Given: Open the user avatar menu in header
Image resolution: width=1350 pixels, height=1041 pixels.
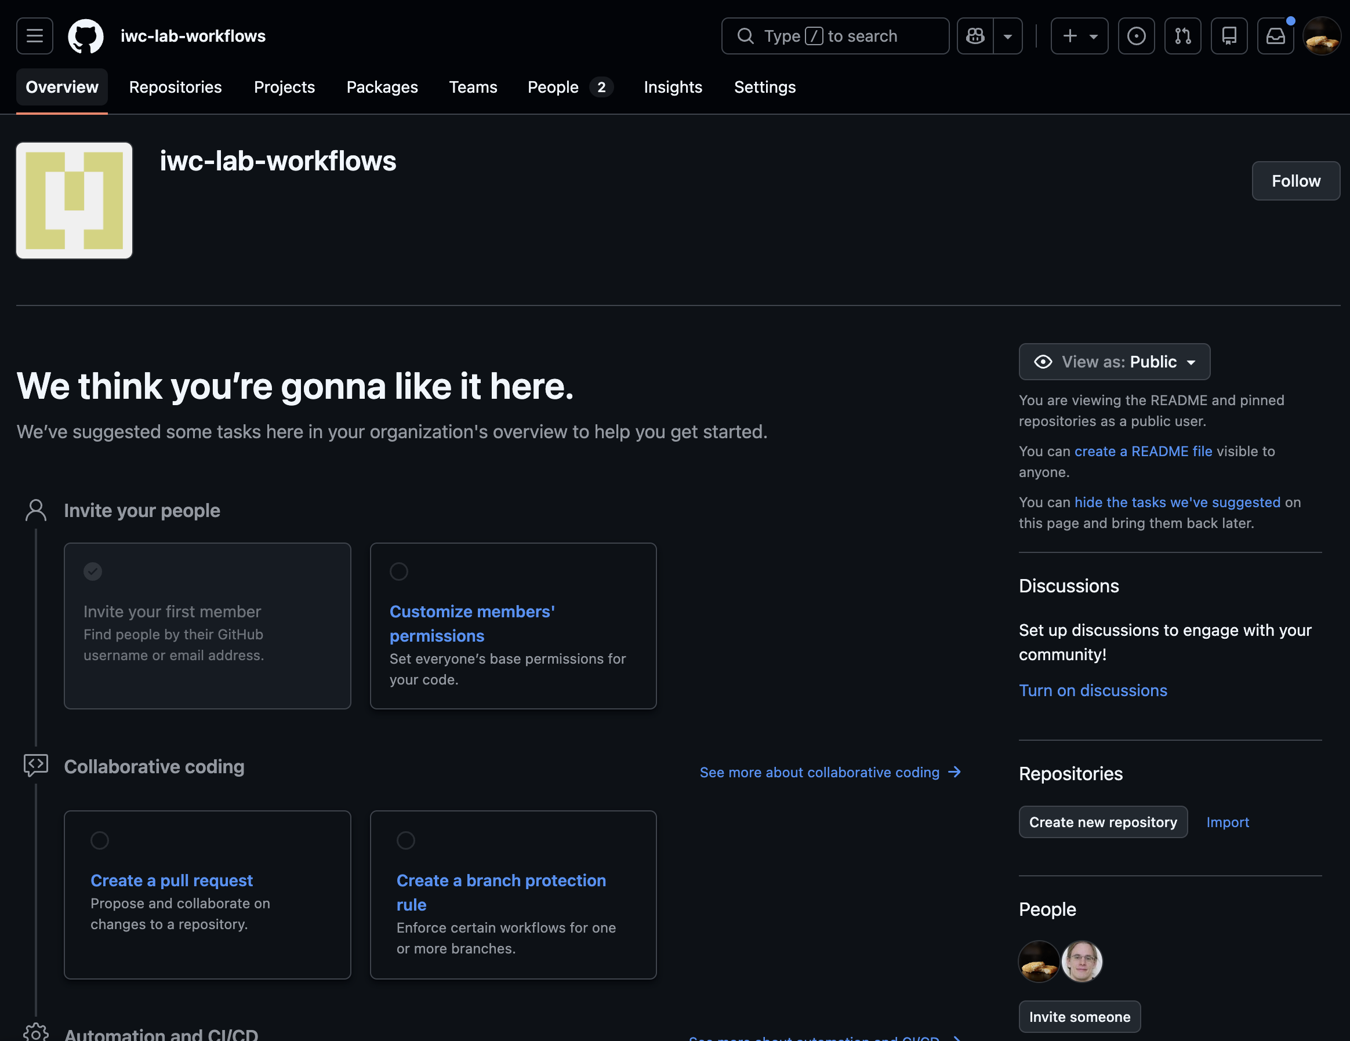Looking at the screenshot, I should point(1322,36).
